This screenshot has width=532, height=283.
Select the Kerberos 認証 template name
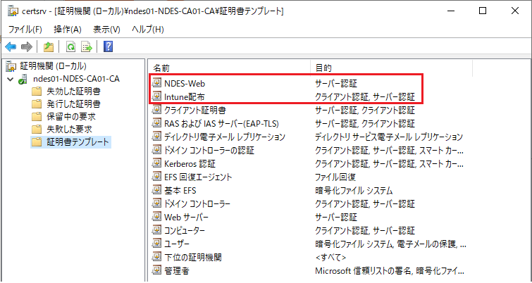coord(190,164)
